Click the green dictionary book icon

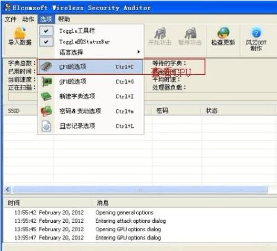(x=46, y=96)
